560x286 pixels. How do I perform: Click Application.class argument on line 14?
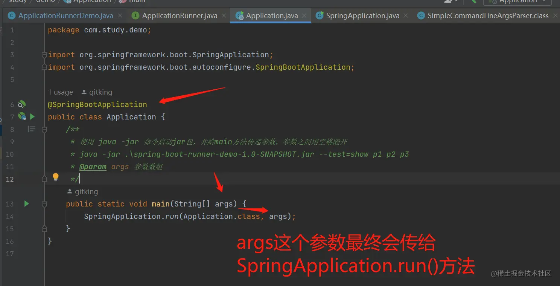[222, 216]
